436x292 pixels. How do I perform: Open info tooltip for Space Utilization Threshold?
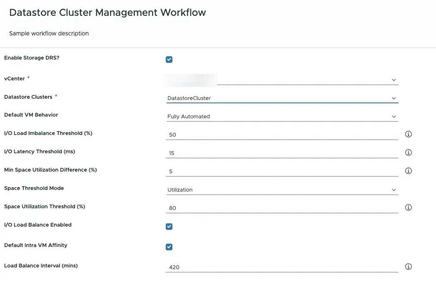(x=408, y=208)
